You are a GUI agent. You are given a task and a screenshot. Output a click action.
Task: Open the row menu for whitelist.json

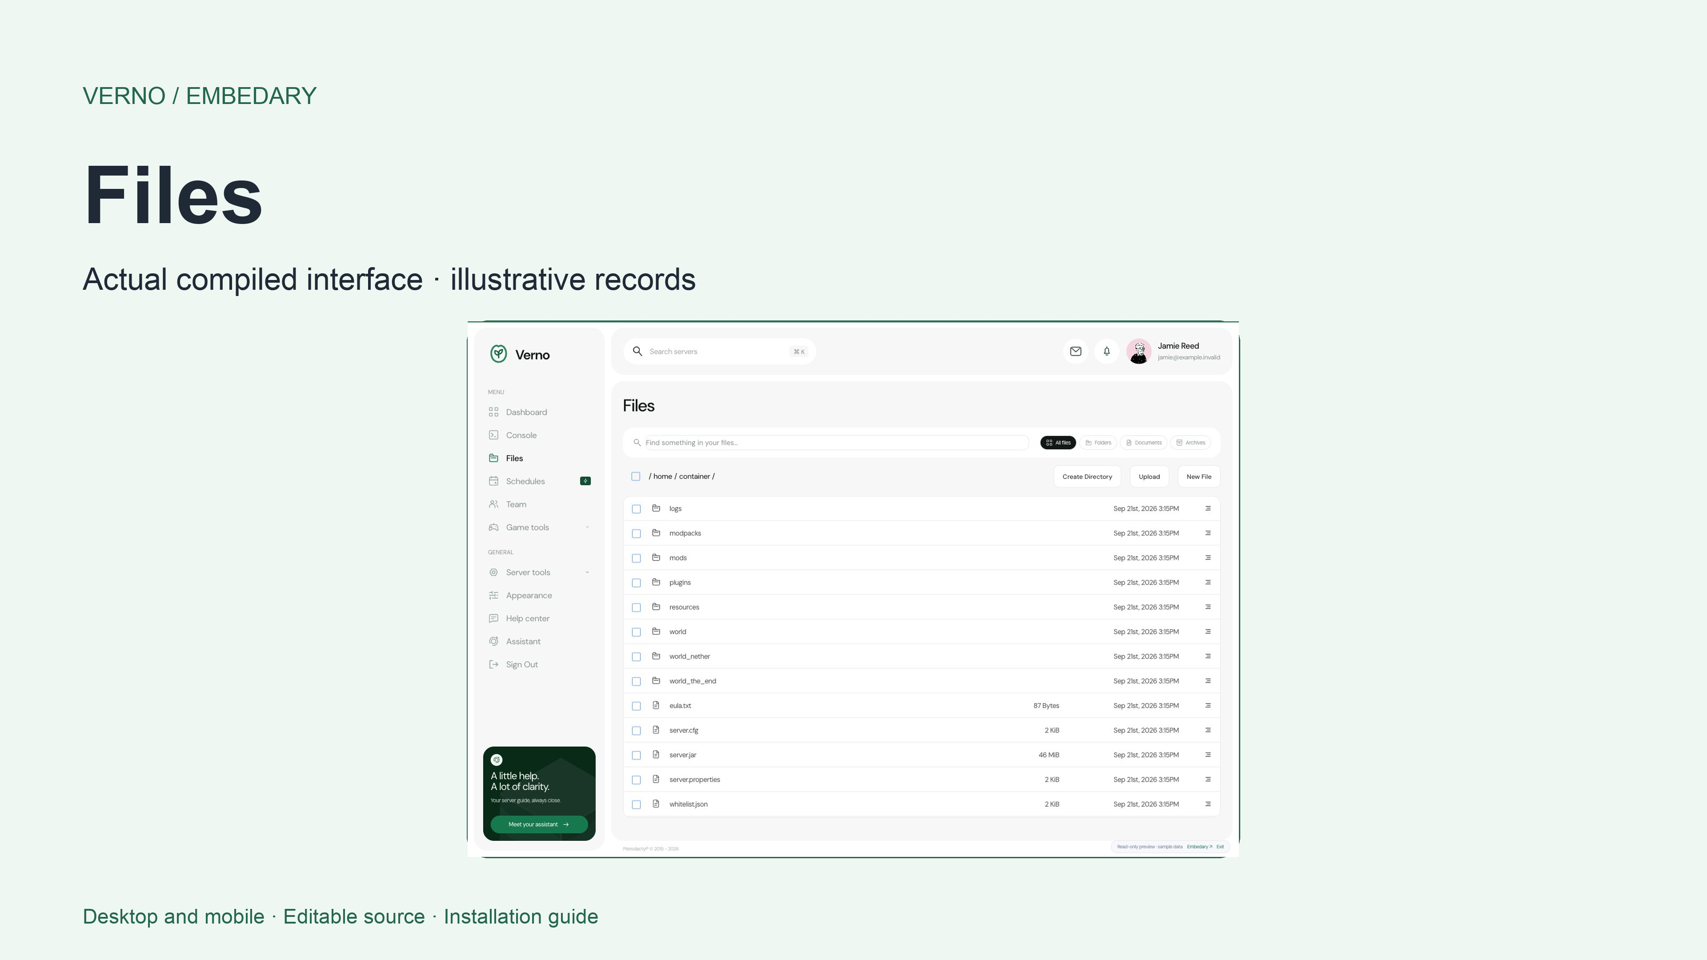coord(1207,804)
